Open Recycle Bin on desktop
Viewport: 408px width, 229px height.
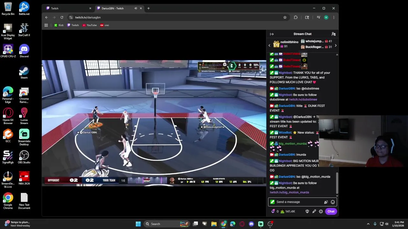pos(8,9)
